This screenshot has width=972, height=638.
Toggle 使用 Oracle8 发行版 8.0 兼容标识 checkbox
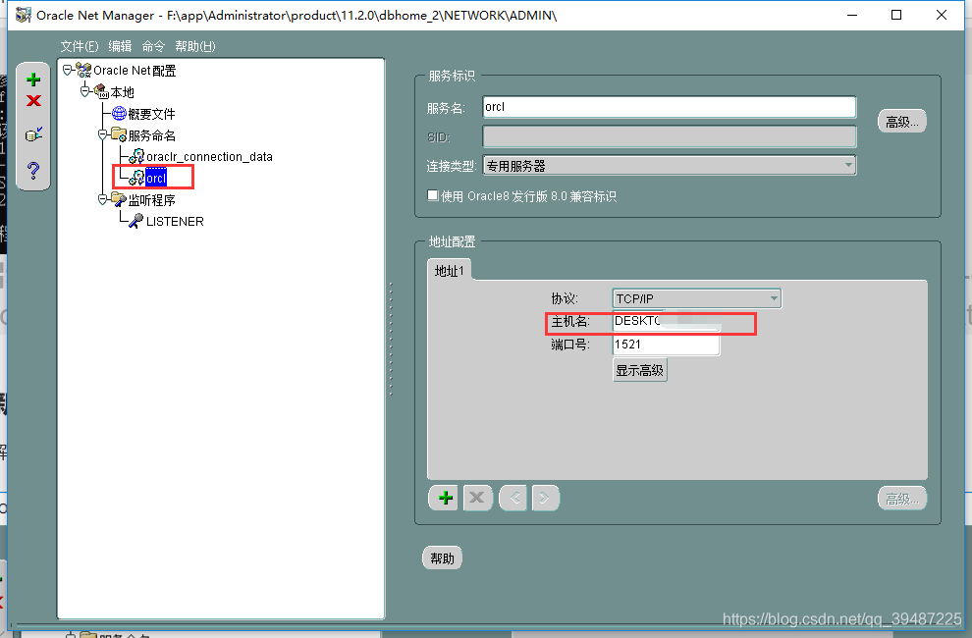[x=433, y=196]
